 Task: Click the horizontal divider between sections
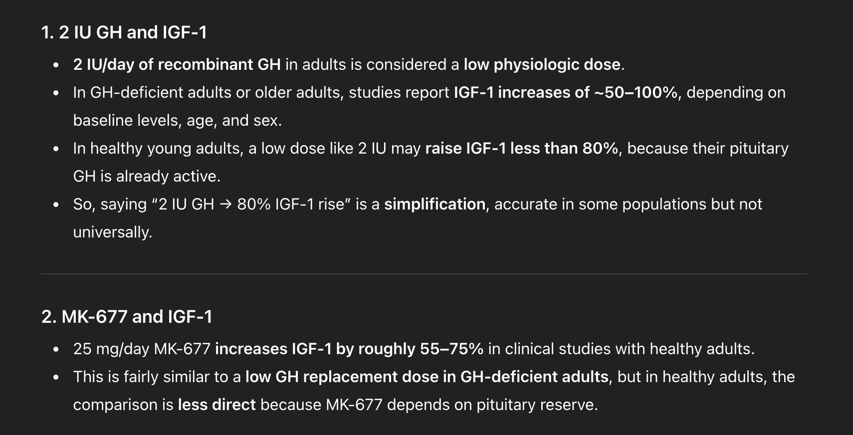[424, 274]
